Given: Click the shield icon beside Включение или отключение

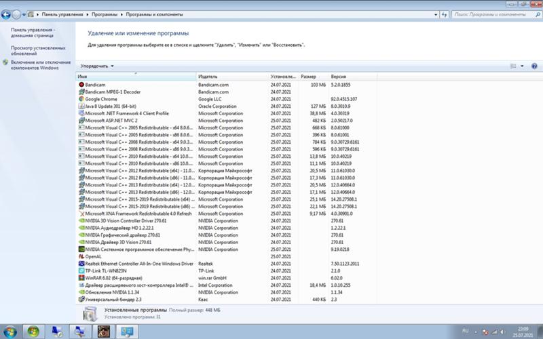Looking at the screenshot, I should 5,62.
